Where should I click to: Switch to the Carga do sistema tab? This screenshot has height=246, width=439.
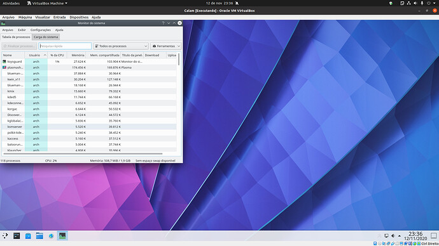click(46, 37)
